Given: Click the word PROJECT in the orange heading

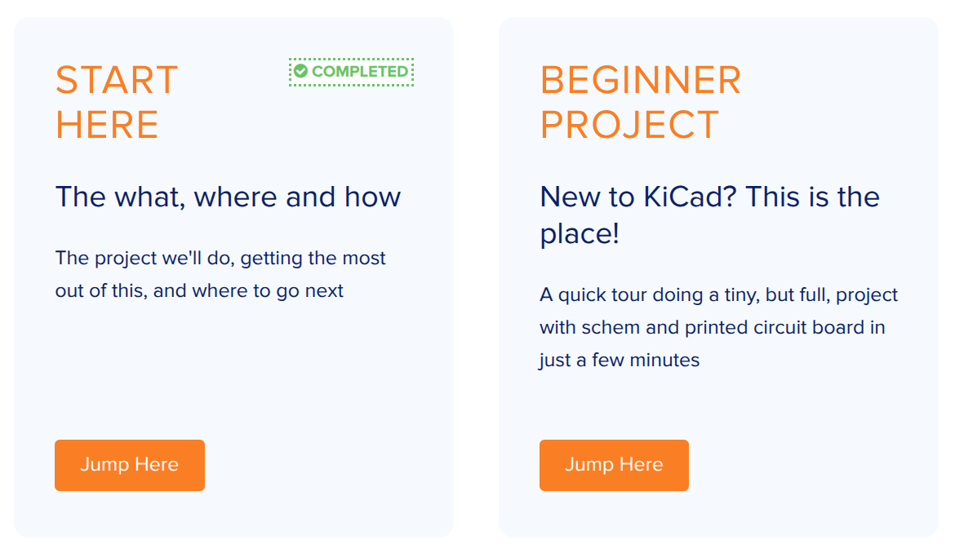Looking at the screenshot, I should [x=629, y=126].
